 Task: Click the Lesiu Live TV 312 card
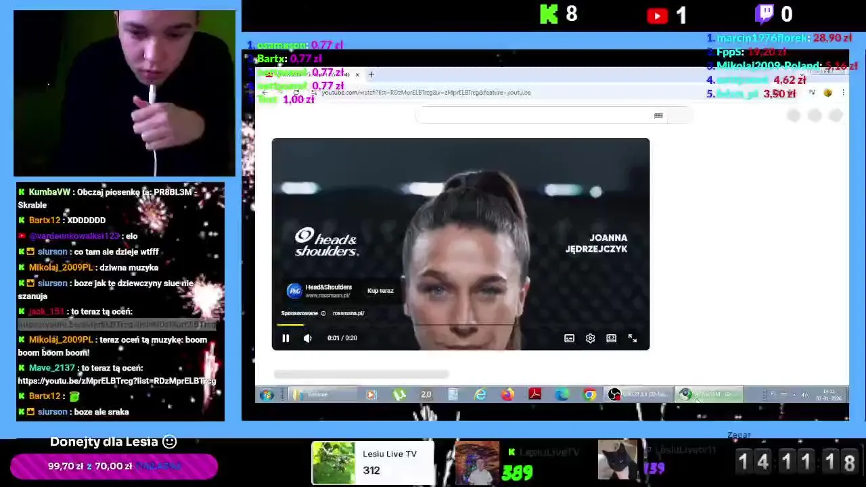click(373, 463)
